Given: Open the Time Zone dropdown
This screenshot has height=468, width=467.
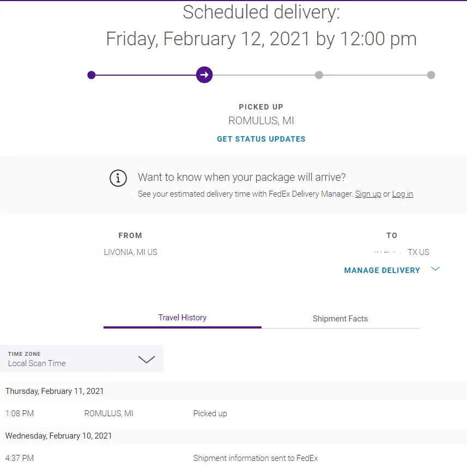Looking at the screenshot, I should pyautogui.click(x=82, y=358).
